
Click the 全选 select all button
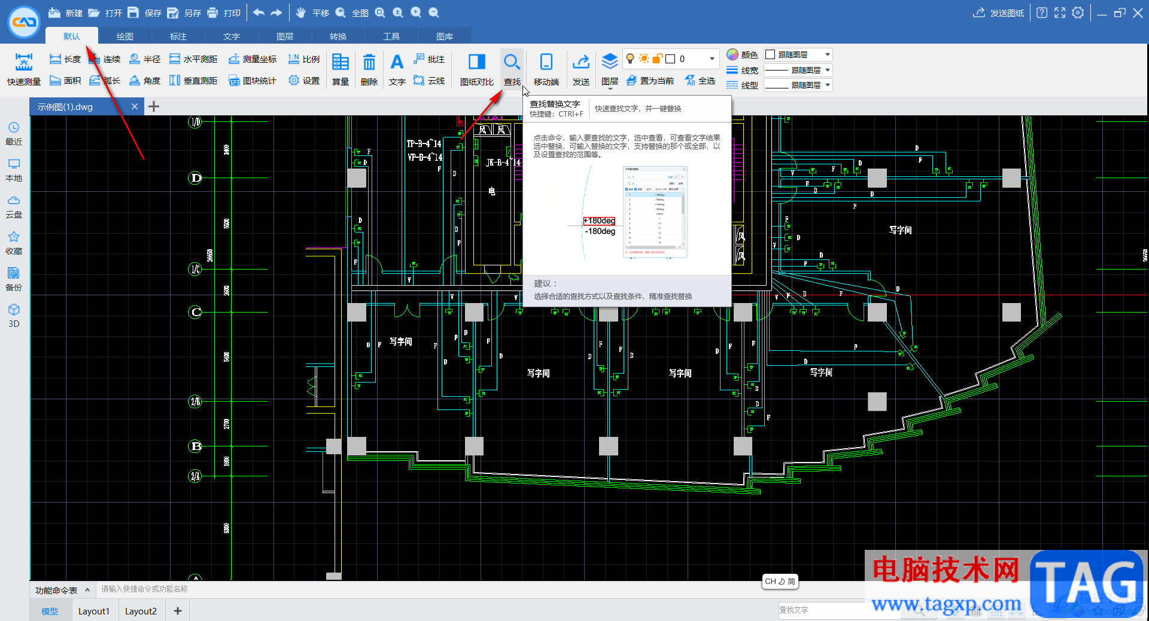[x=700, y=81]
